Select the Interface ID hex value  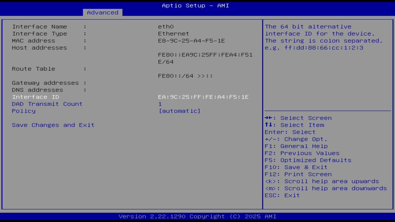pyautogui.click(x=203, y=97)
